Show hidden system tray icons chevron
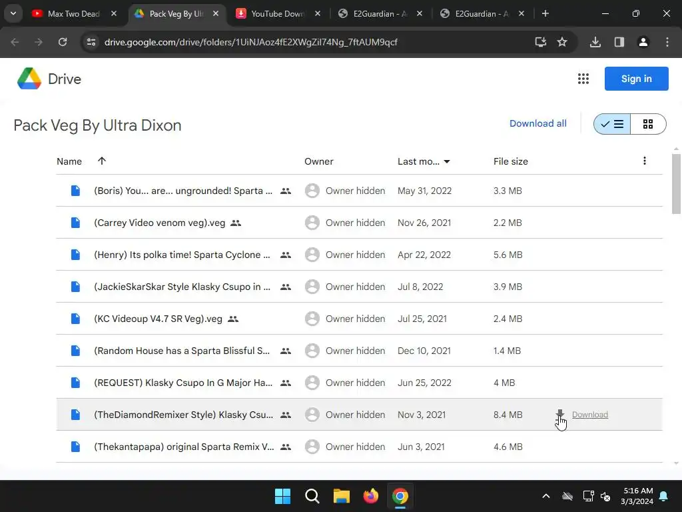The height and width of the screenshot is (512, 682). 546,496
